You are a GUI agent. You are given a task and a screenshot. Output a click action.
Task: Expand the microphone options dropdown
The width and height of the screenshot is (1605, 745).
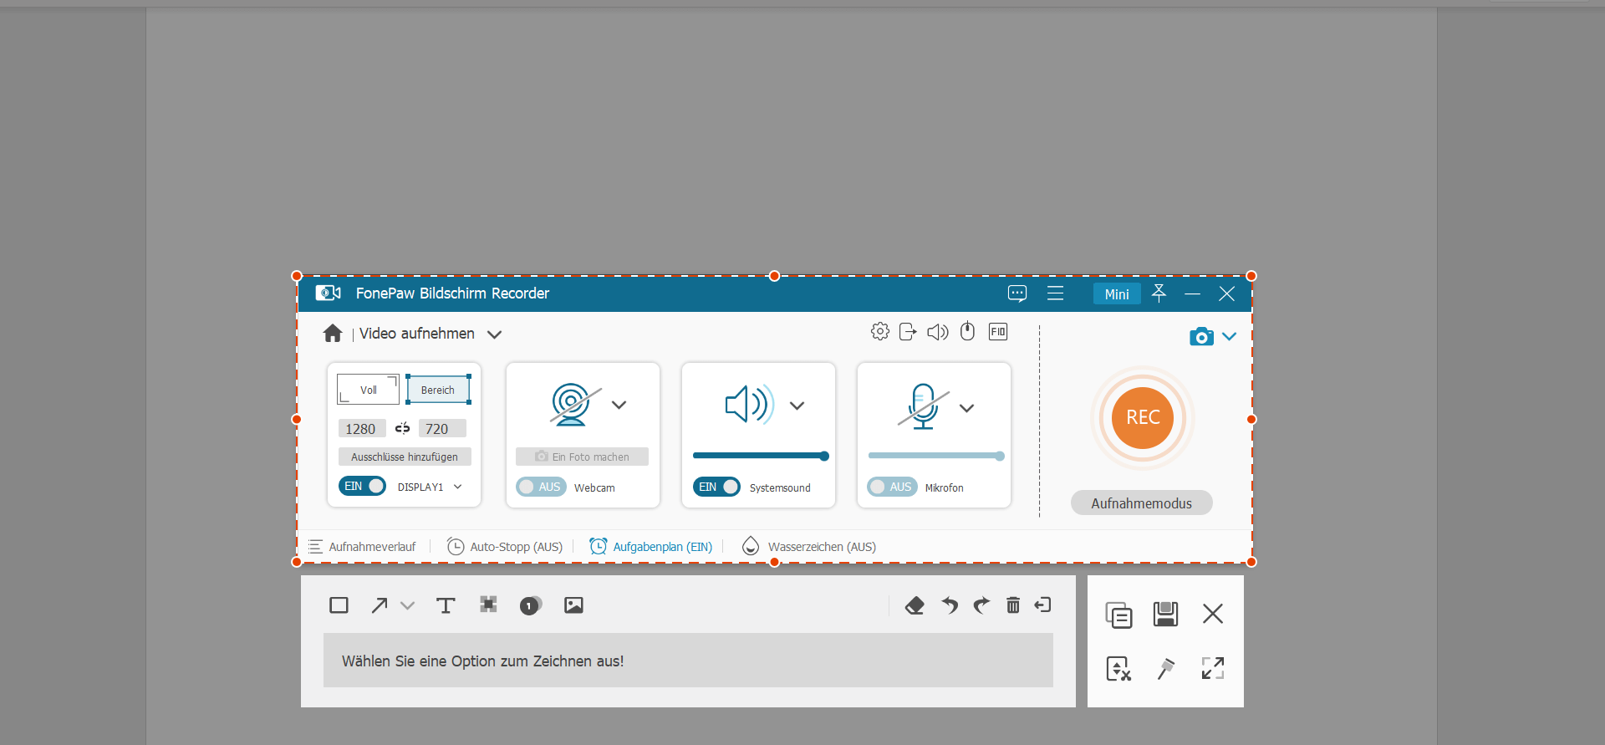pyautogui.click(x=966, y=408)
